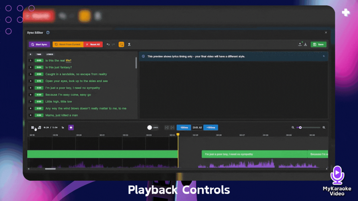The image size is (358, 201).
Task: Click the time badge of lyric line 9
Action: pyautogui.click(x=39, y=115)
